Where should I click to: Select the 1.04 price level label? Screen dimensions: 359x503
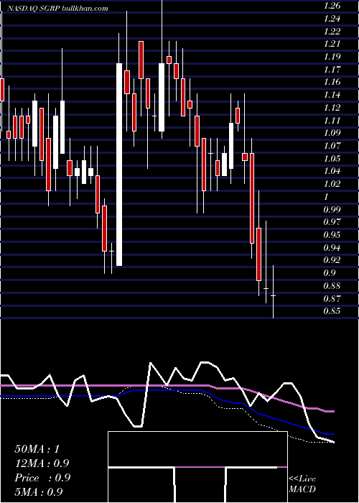coord(332,171)
